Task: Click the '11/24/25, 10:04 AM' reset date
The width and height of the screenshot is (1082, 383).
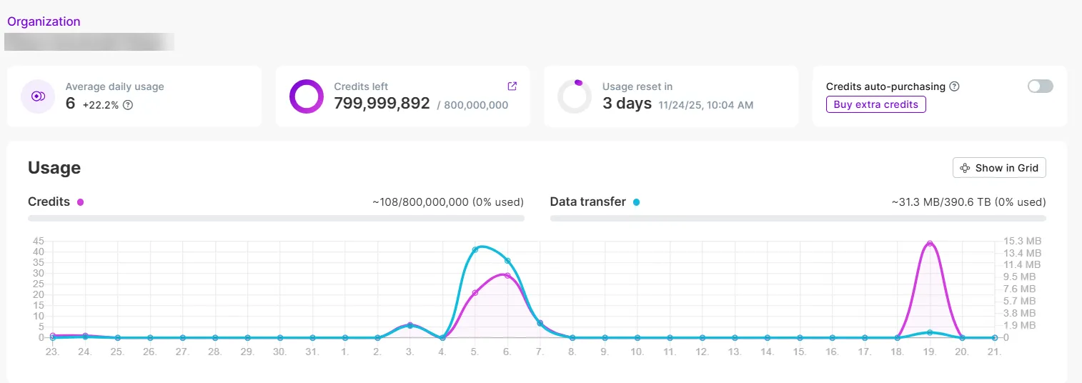Action: 705,105
